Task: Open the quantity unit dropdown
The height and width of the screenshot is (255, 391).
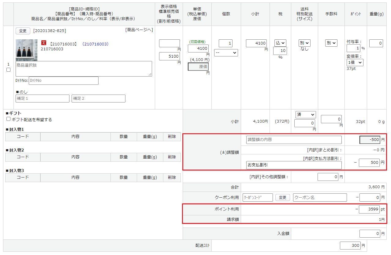Action: (x=226, y=53)
